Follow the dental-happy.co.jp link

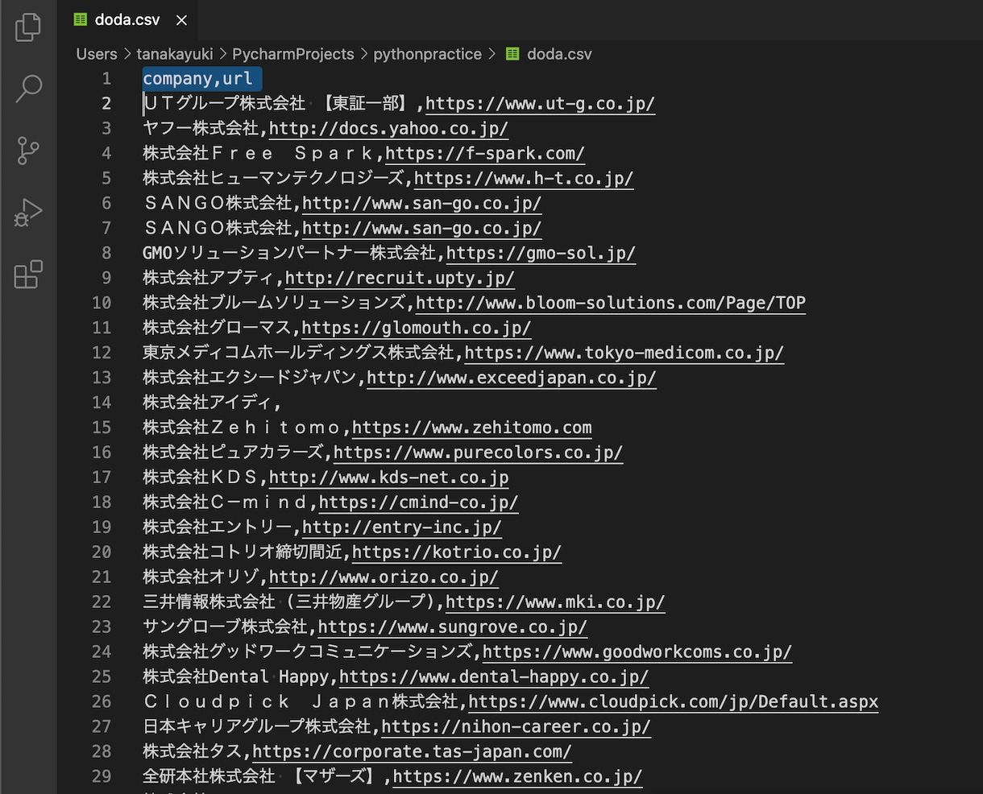click(x=494, y=677)
